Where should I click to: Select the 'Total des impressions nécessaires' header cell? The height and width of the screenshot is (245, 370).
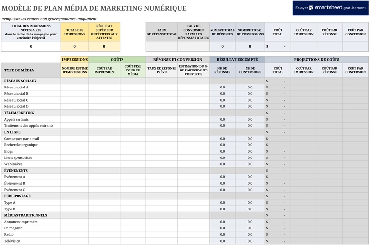[31, 32]
